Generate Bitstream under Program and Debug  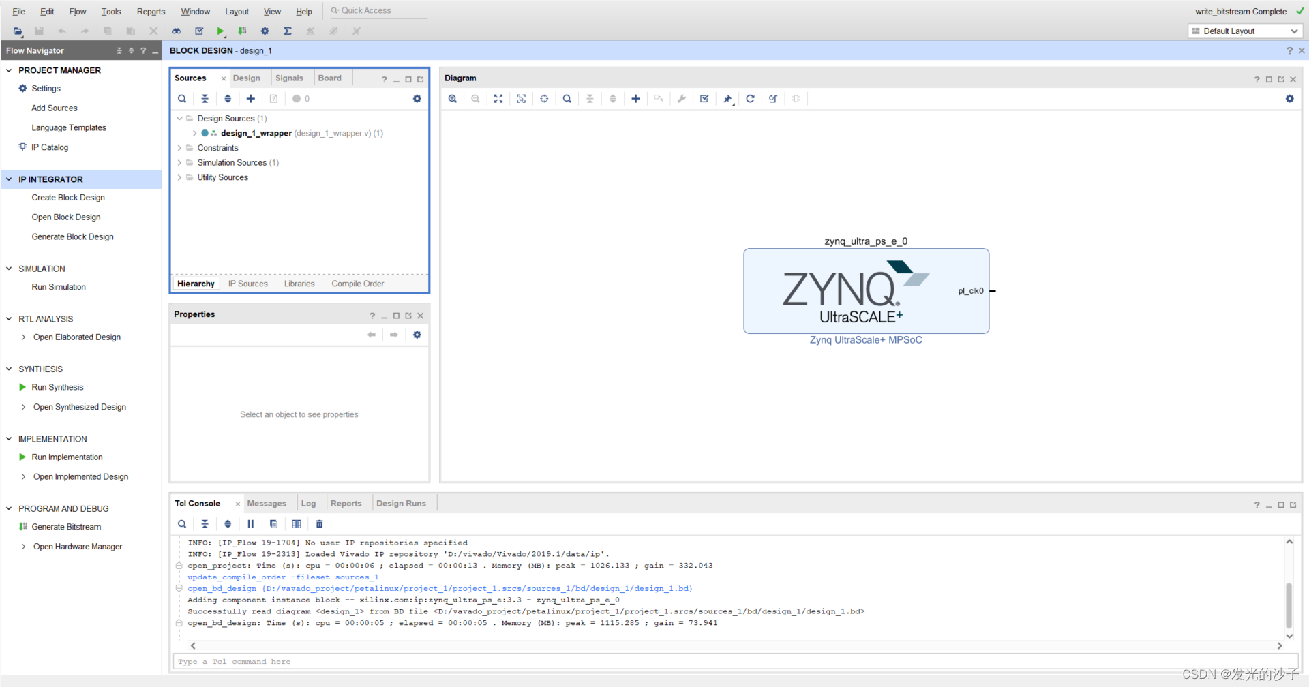pyautogui.click(x=66, y=526)
